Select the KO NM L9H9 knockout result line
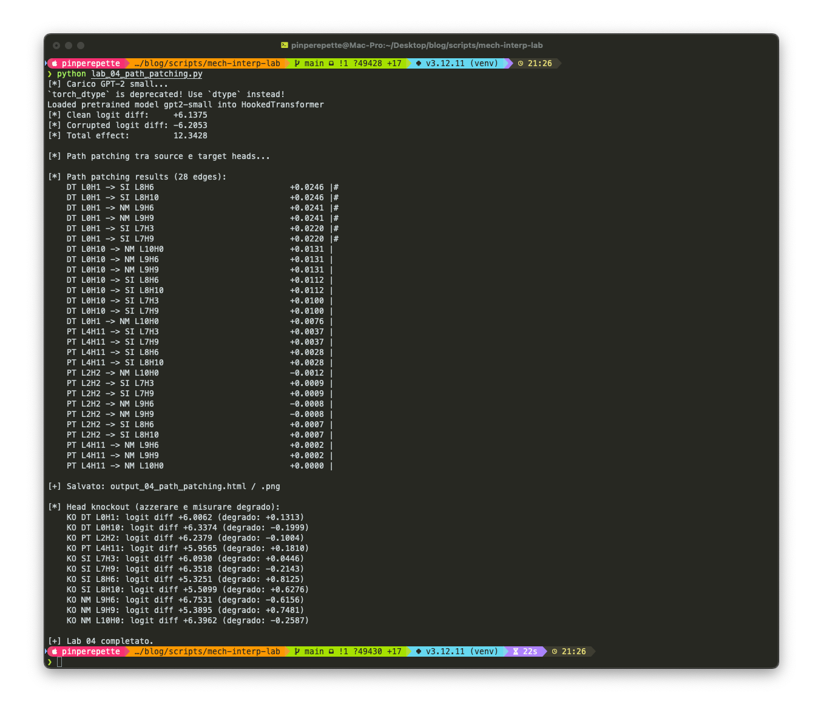821x704 pixels. (x=182, y=610)
